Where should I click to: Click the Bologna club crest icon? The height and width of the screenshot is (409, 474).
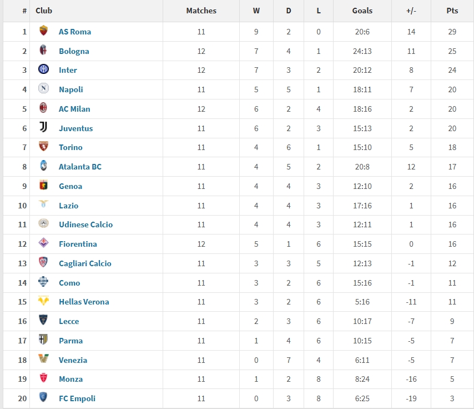(43, 51)
